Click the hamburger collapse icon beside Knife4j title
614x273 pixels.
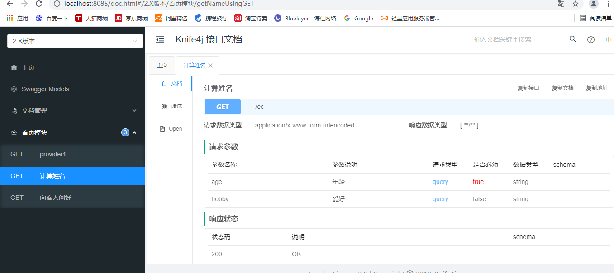coord(160,39)
